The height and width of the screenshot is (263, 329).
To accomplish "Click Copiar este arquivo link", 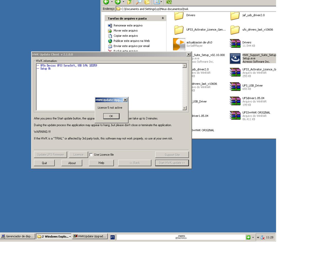I will [126, 36].
